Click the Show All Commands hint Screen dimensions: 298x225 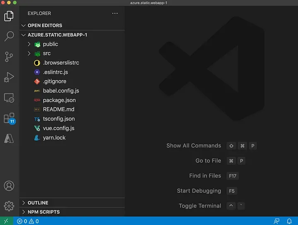point(194,146)
